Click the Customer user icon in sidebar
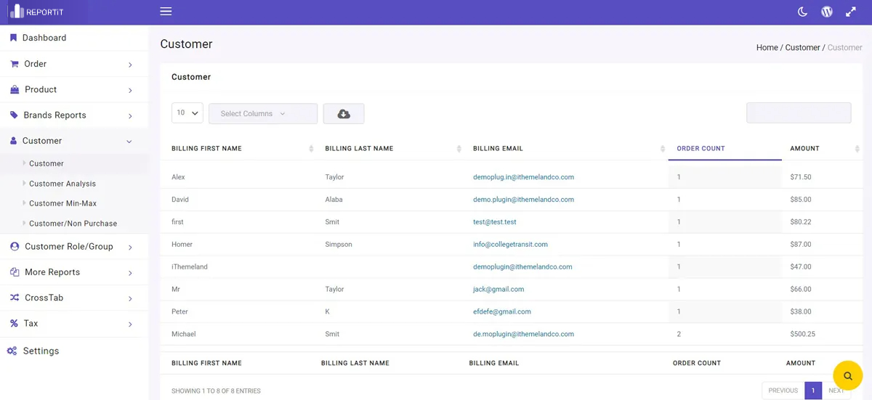Viewport: 872px width, 400px height. 13,141
